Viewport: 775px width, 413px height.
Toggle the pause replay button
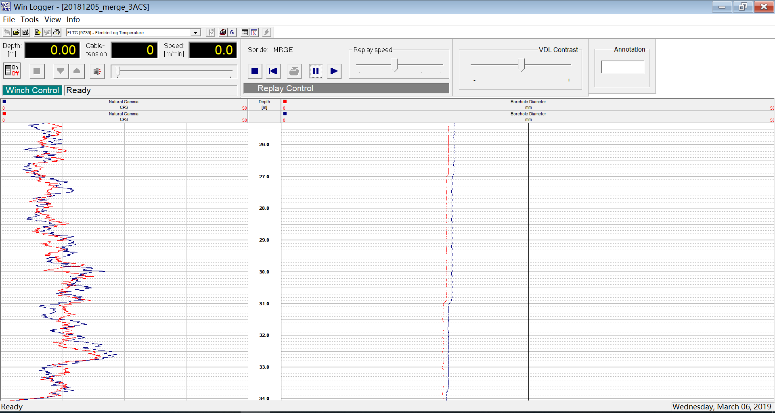coord(315,71)
